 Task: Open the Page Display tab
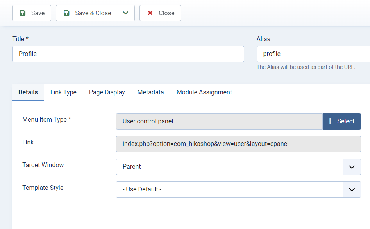pos(107,92)
